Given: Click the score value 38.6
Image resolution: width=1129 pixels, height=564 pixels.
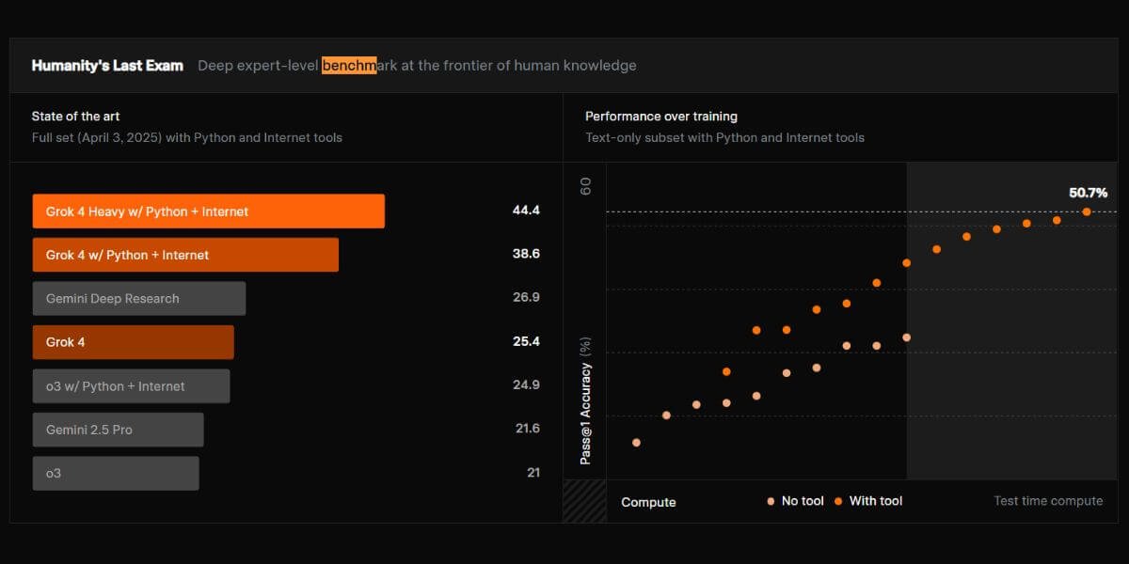Looking at the screenshot, I should click(x=526, y=254).
